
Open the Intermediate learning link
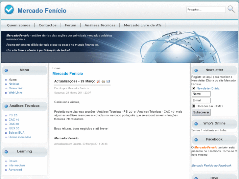(x=17, y=166)
